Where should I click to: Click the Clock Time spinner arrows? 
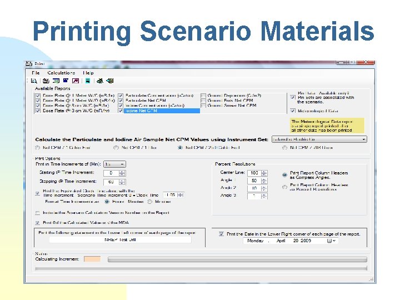[x=181, y=195]
